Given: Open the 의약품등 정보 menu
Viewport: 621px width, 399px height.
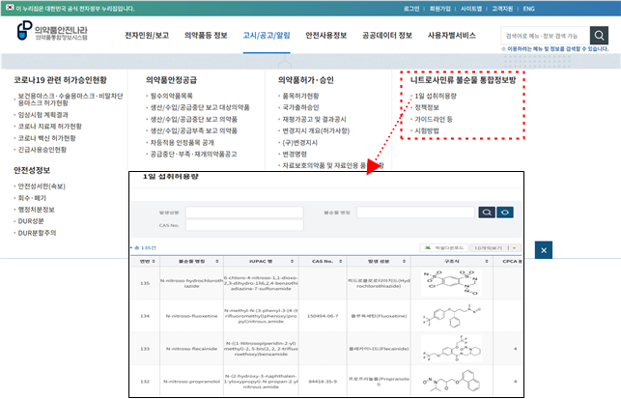Looking at the screenshot, I should click(x=206, y=36).
